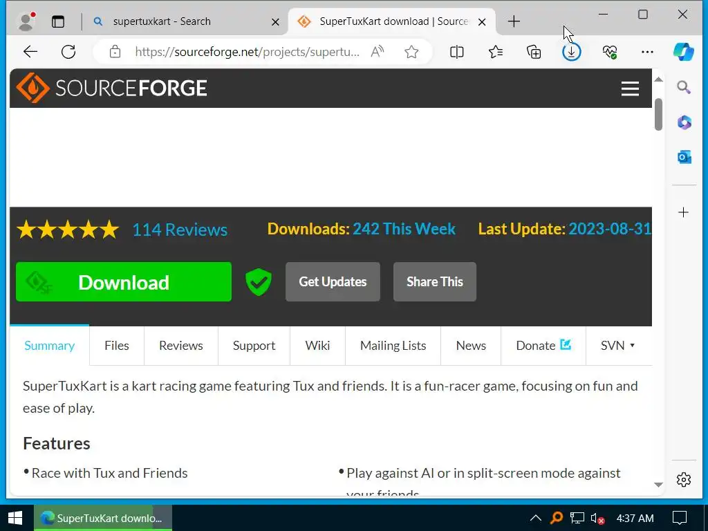Select the Summary tab

(x=50, y=346)
